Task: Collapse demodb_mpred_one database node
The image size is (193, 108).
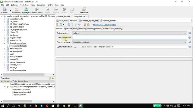Action: 5,43
